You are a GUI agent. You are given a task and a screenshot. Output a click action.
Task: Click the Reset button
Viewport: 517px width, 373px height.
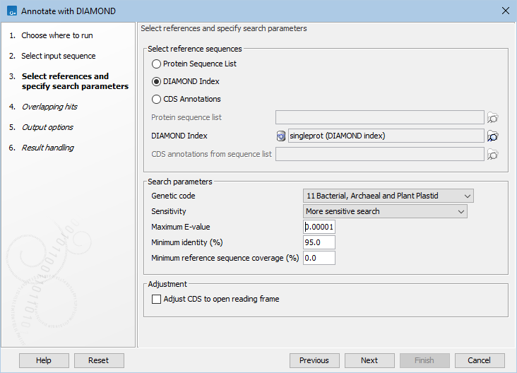pyautogui.click(x=99, y=360)
